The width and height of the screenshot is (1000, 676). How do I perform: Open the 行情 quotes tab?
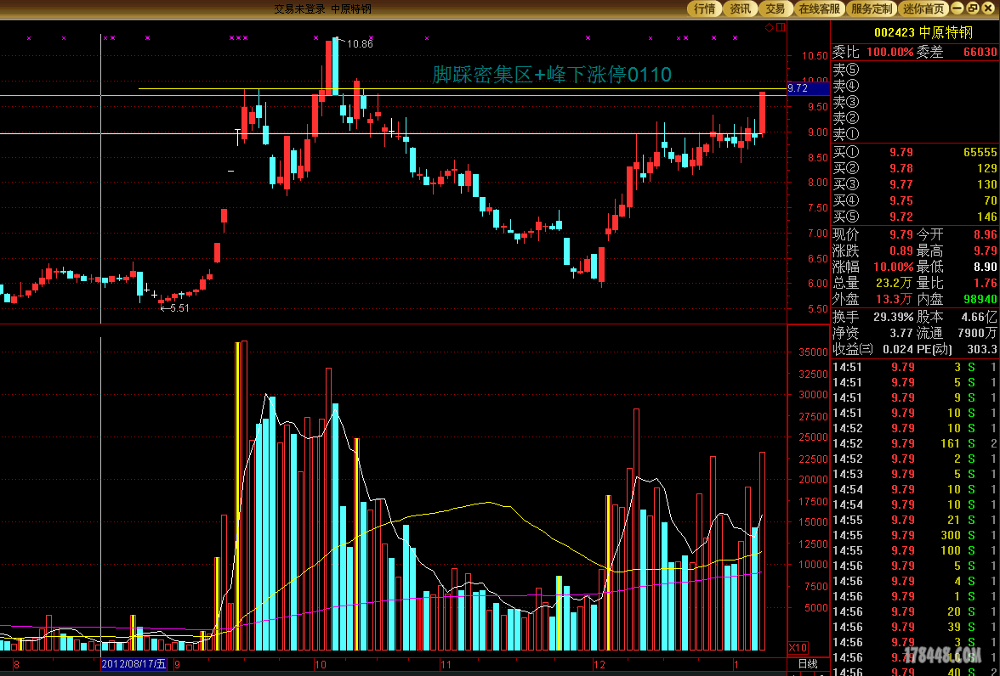[704, 8]
